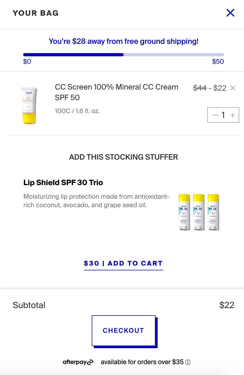Open the afterpay info tooltip icon
The image size is (244, 375).
point(188,362)
